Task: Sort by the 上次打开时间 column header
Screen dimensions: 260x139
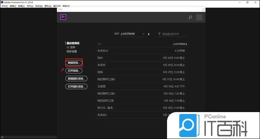Action: 180,44
